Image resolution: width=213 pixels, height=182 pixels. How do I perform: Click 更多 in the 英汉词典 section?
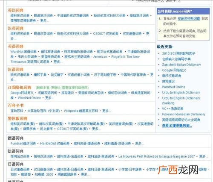[44, 21]
